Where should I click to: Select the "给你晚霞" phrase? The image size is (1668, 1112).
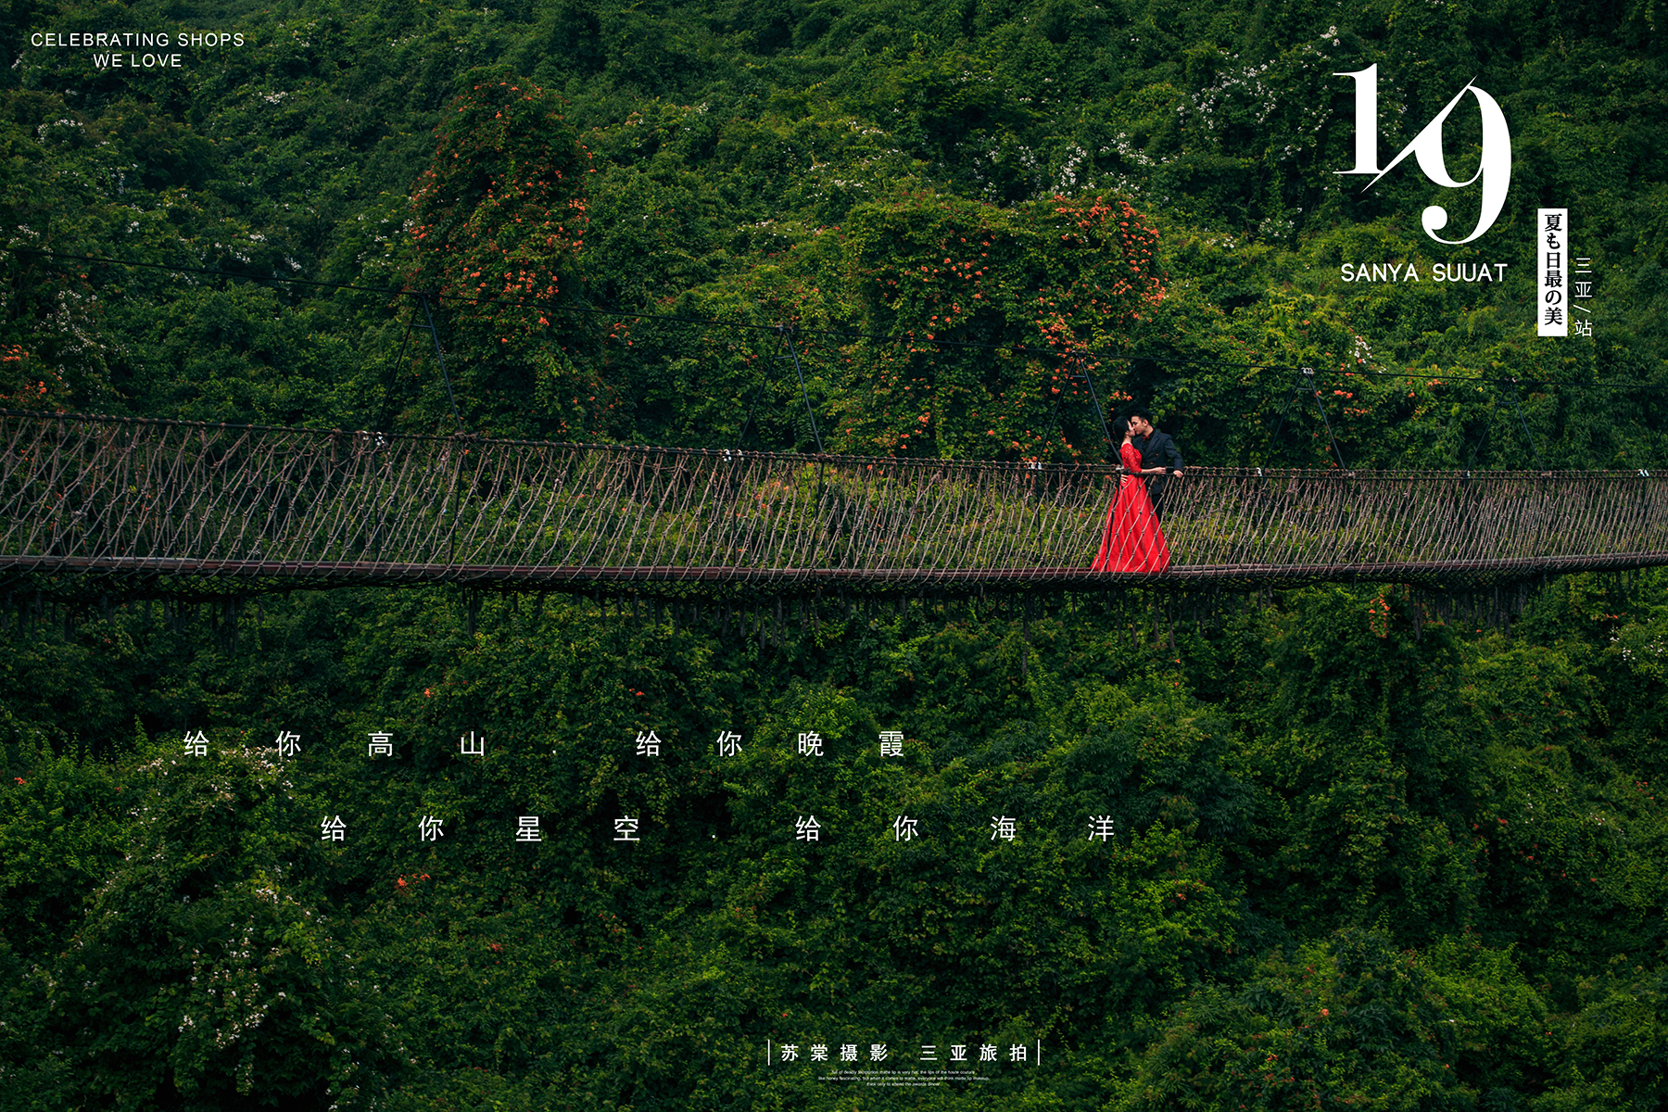[769, 744]
